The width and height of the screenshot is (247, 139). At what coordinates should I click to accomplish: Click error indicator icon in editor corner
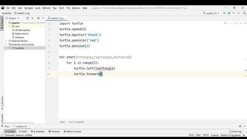pyautogui.click(x=225, y=23)
